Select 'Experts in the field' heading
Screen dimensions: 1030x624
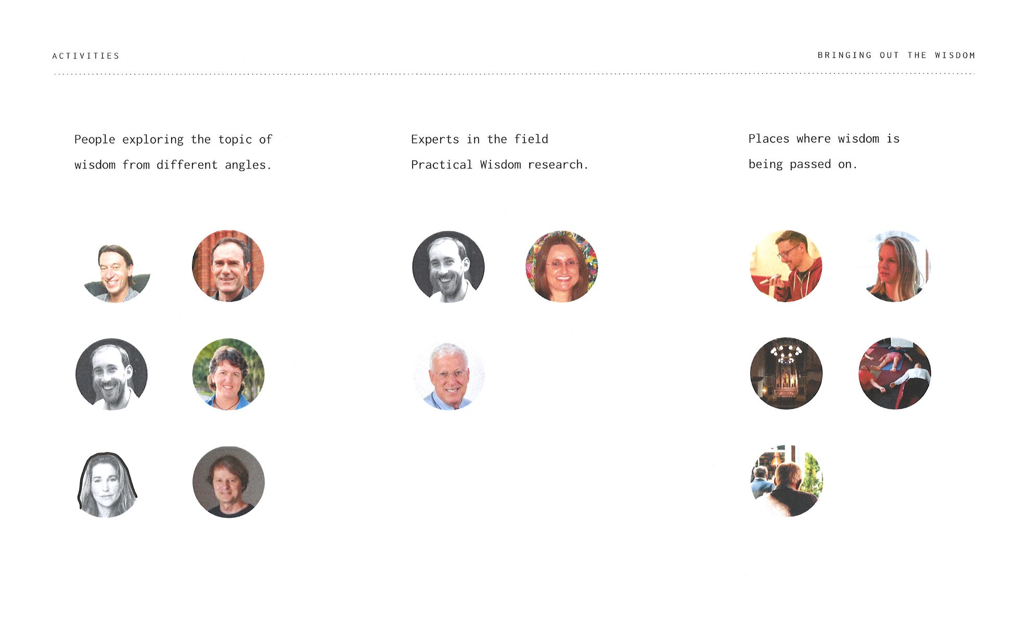point(480,139)
